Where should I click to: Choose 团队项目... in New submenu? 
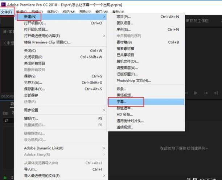(x=146, y=23)
